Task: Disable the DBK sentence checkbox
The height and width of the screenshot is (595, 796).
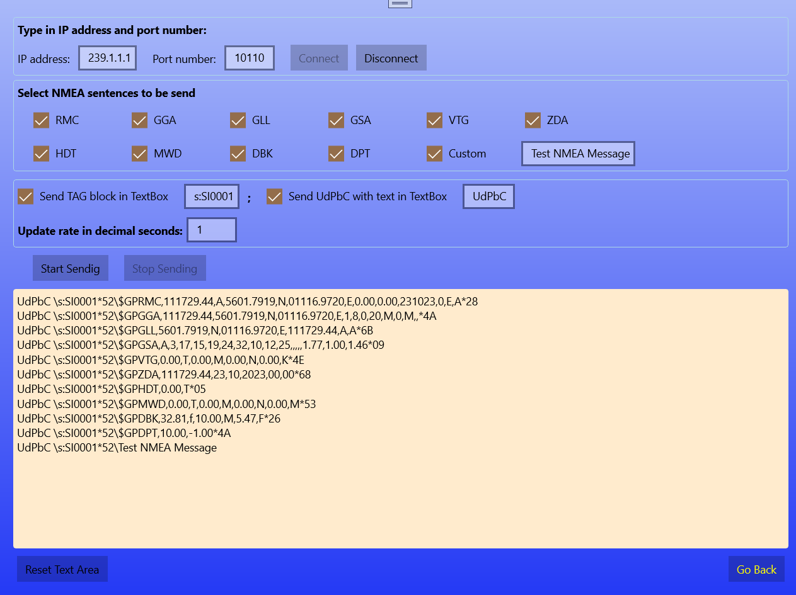Action: [x=238, y=153]
